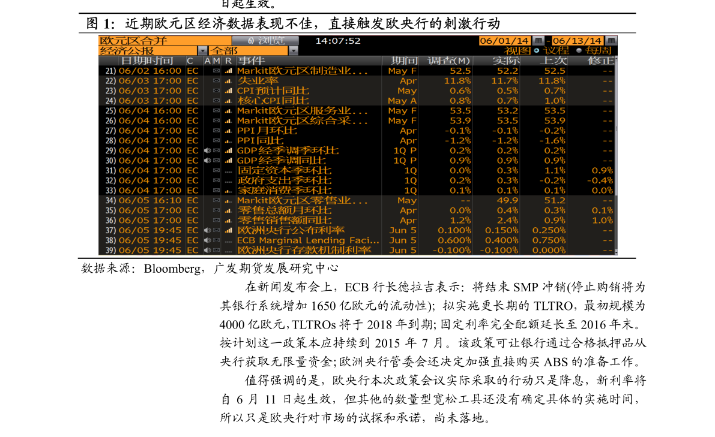715x437 pixels.
Task: Click the 欧元区合并 region field
Action: click(165, 41)
